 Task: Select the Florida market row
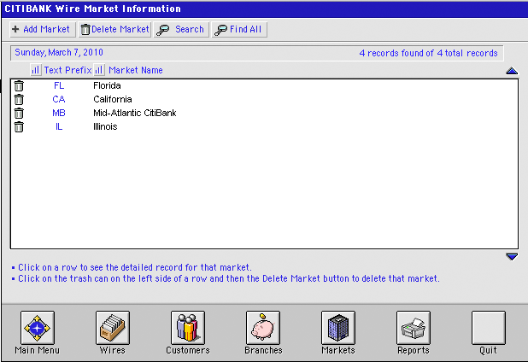pos(264,85)
